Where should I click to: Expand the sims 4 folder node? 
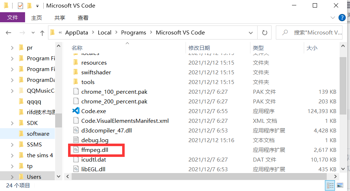(12, 155)
